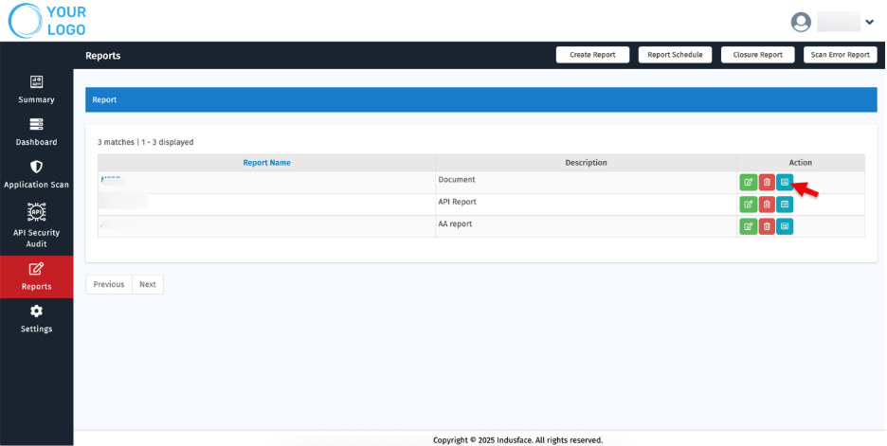
Task: Click the Action column header
Action: click(801, 163)
